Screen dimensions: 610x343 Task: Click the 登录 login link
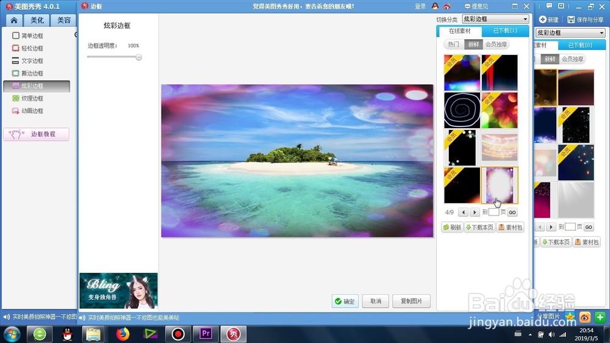click(420, 7)
